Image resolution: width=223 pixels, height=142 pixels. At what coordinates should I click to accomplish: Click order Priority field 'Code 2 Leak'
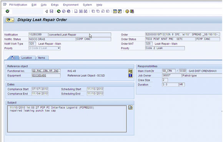pos(165,48)
